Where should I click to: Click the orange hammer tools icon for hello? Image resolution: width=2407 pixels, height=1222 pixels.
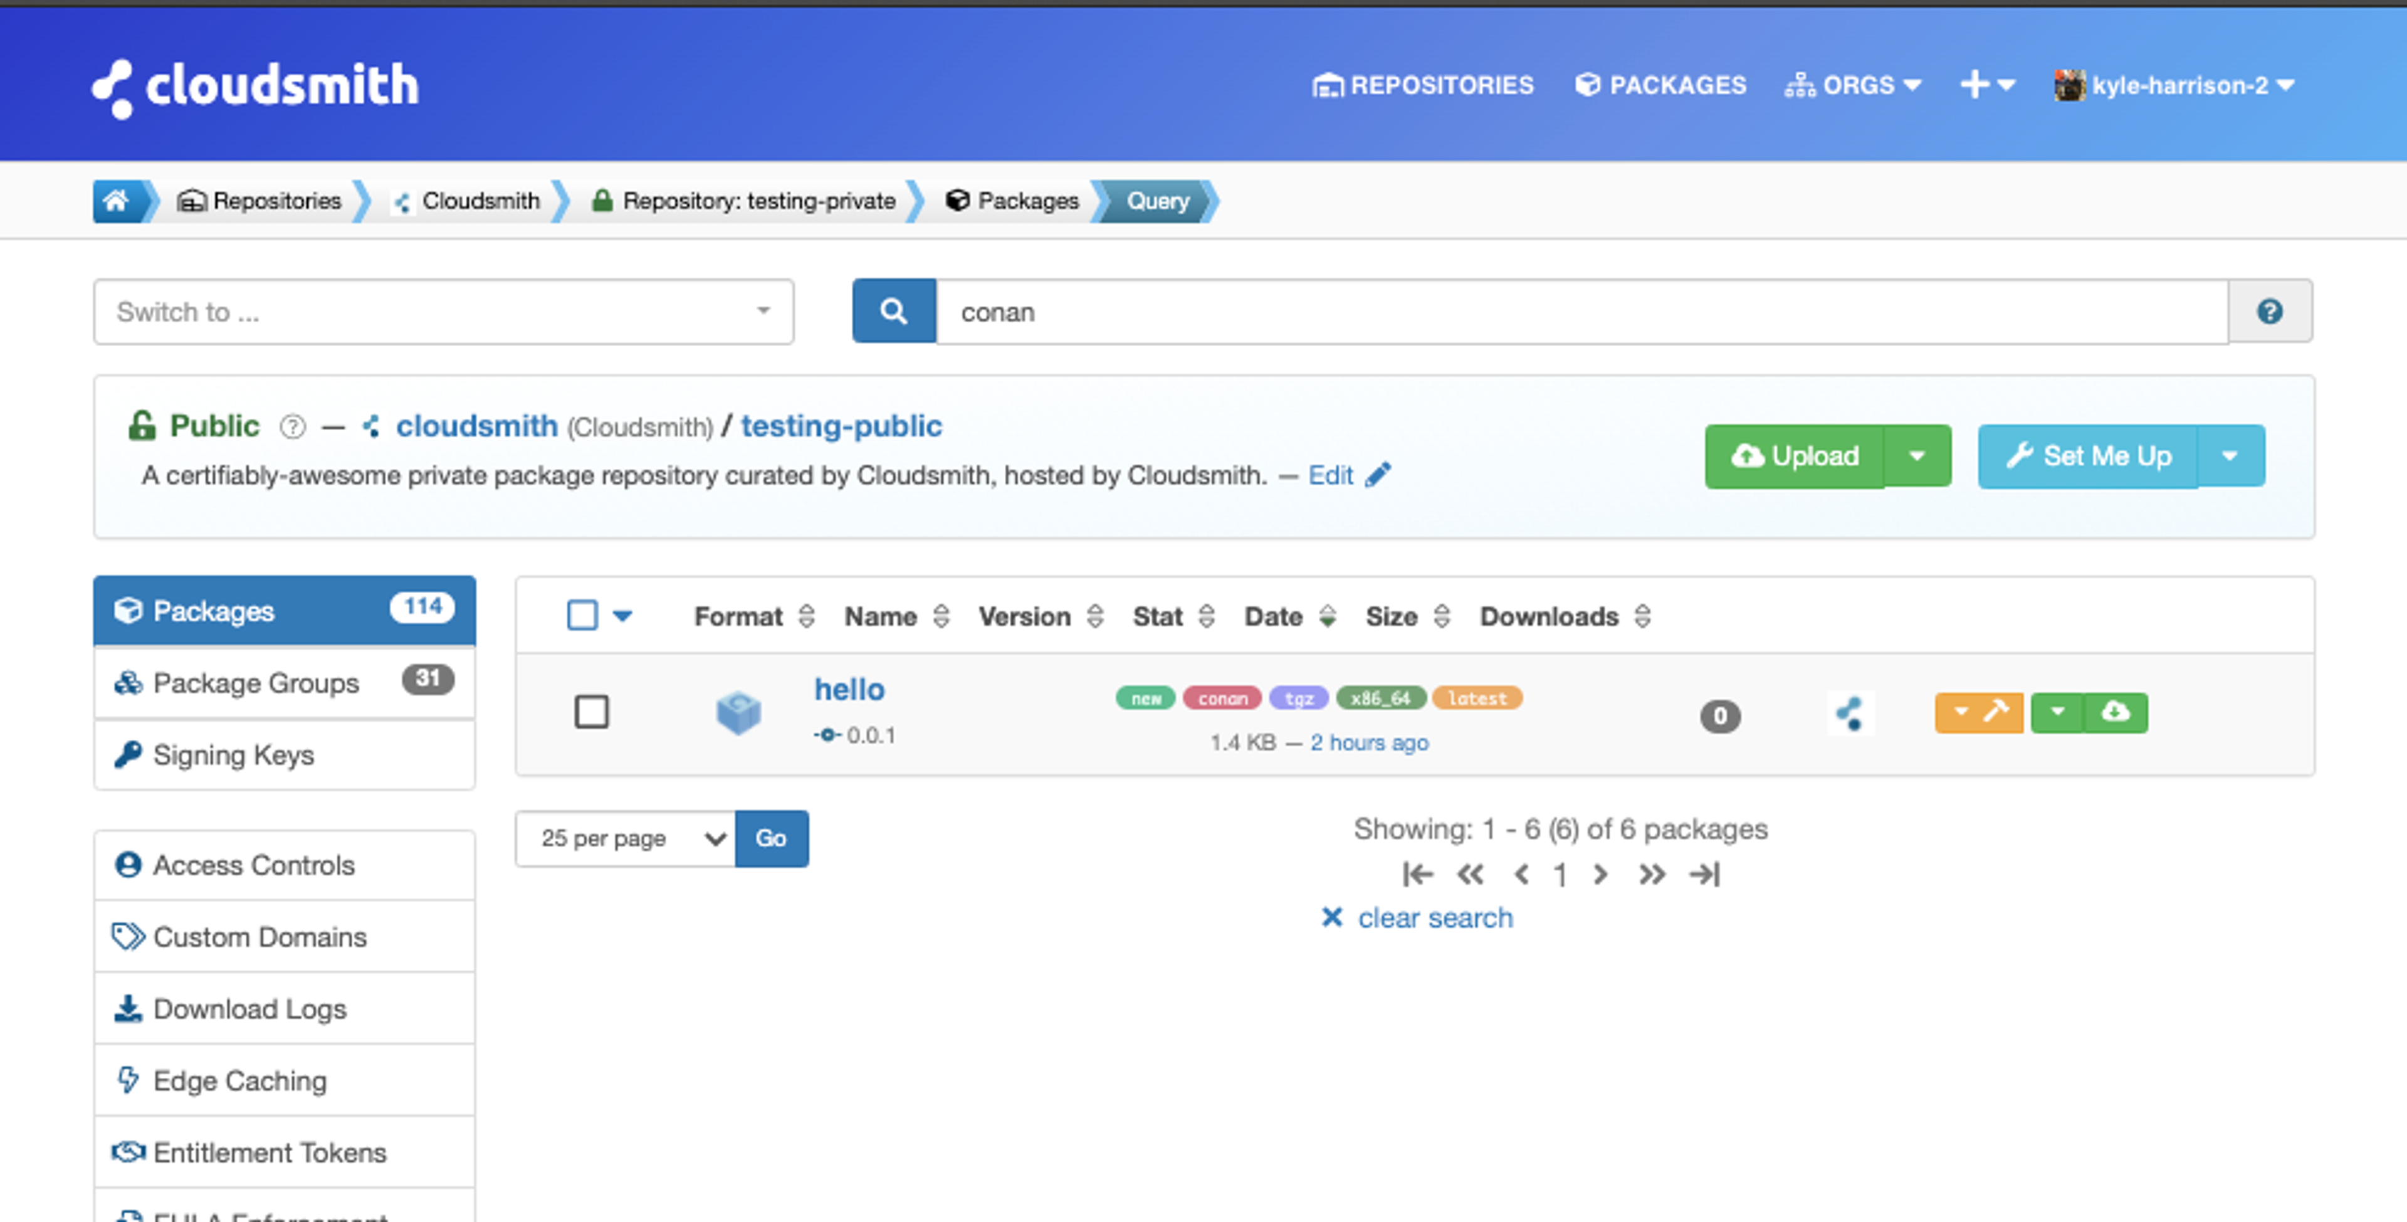coord(1996,712)
